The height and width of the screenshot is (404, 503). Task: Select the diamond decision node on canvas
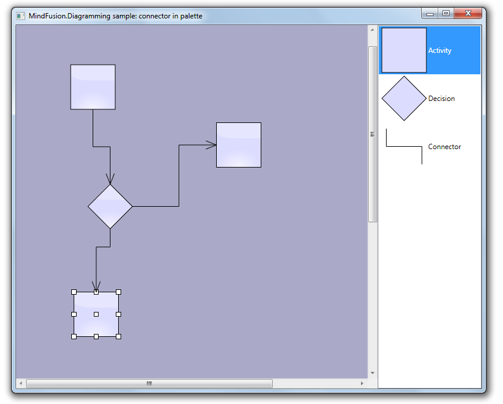110,206
